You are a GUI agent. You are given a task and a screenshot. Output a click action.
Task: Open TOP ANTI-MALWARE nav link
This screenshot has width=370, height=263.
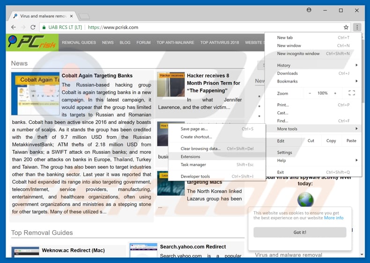tap(175, 43)
